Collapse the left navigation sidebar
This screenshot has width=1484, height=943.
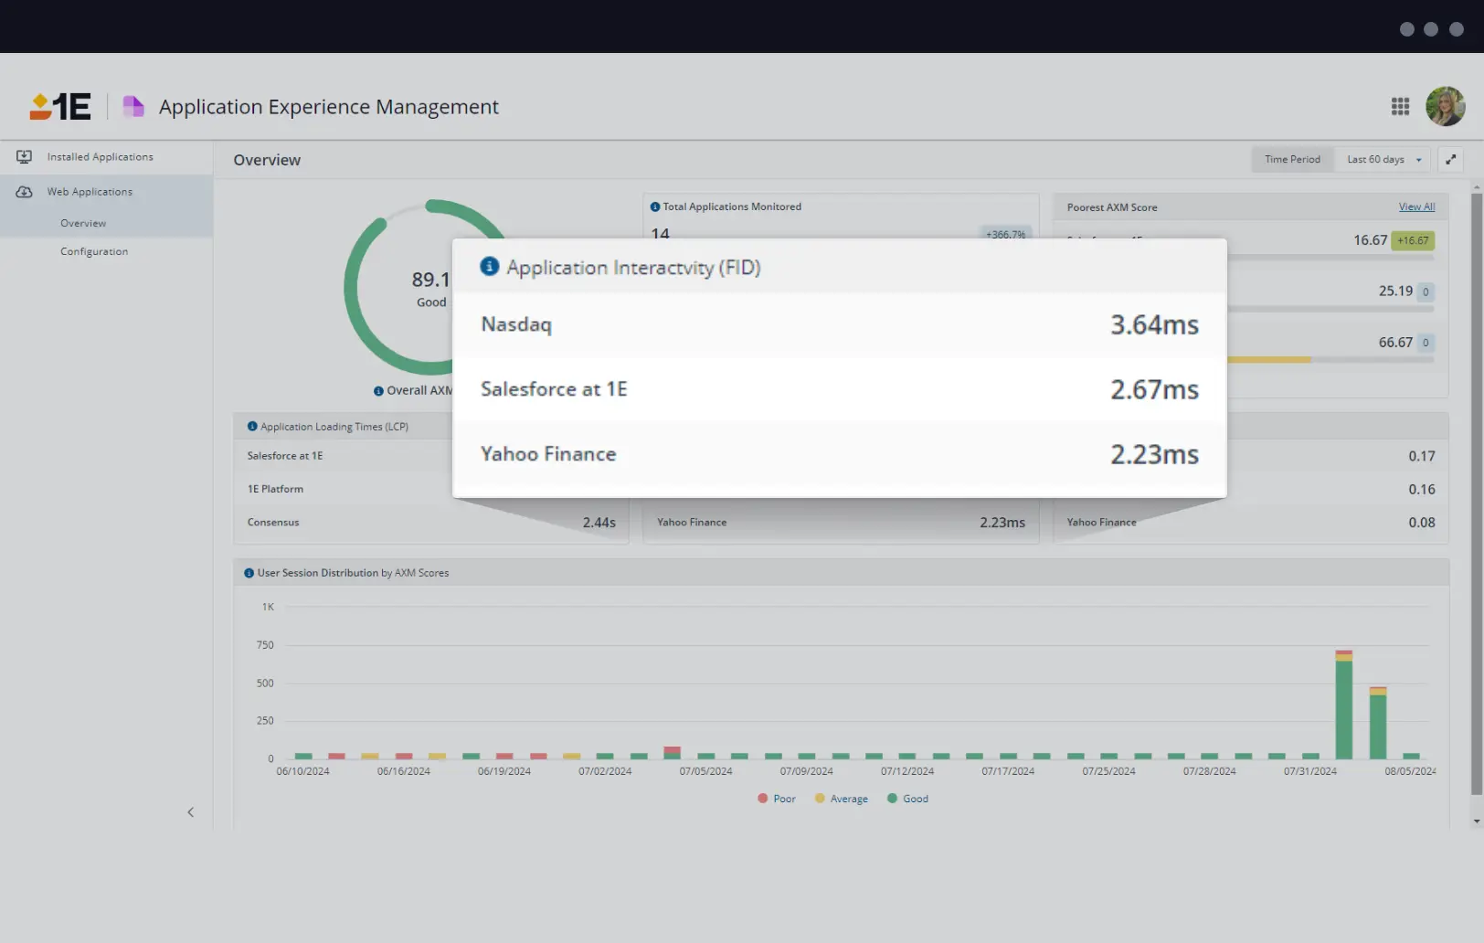(x=191, y=811)
